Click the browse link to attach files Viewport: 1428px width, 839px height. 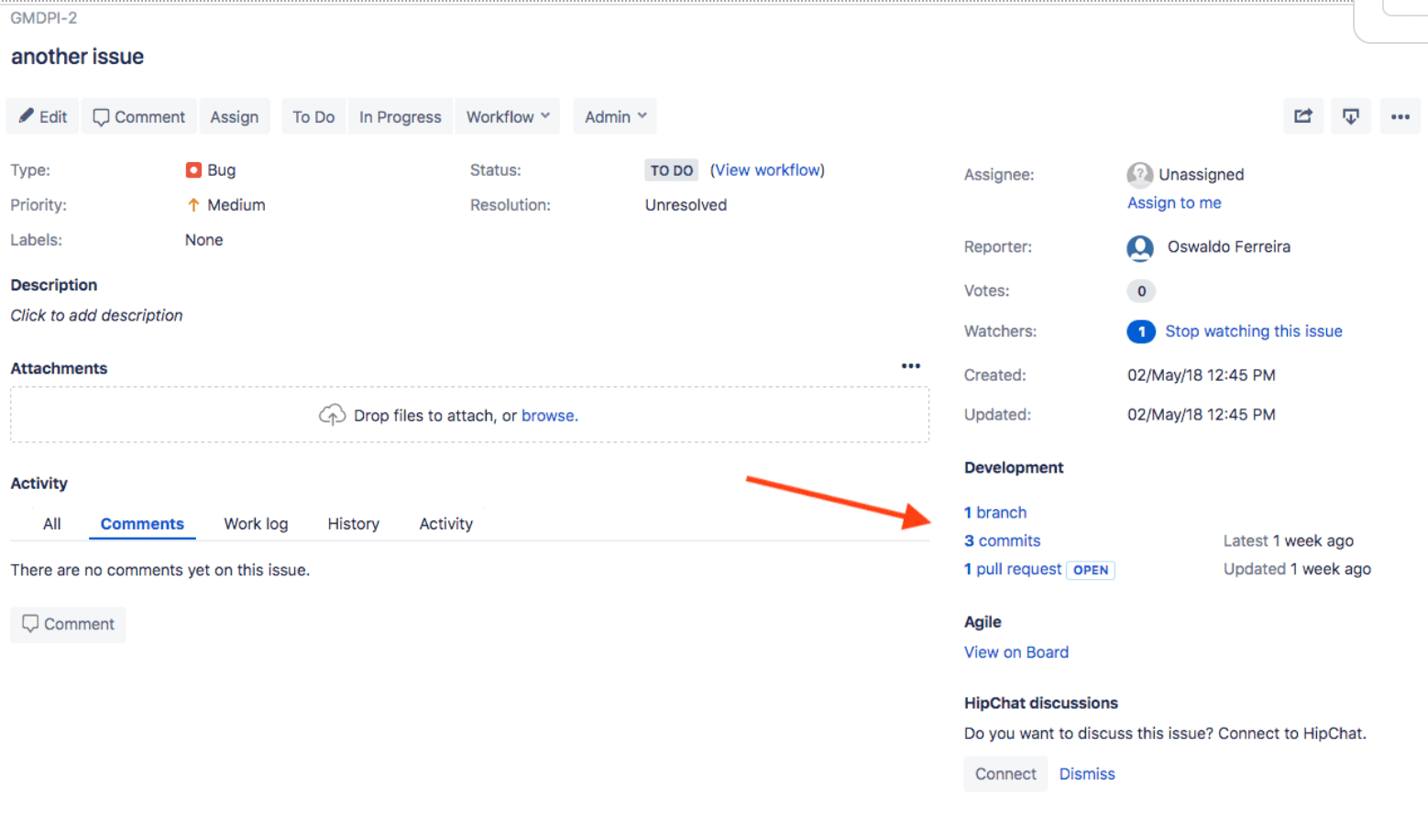[x=548, y=415]
